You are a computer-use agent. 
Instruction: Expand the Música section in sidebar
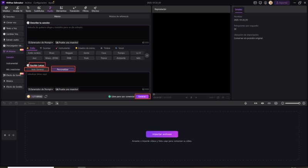point(10,81)
